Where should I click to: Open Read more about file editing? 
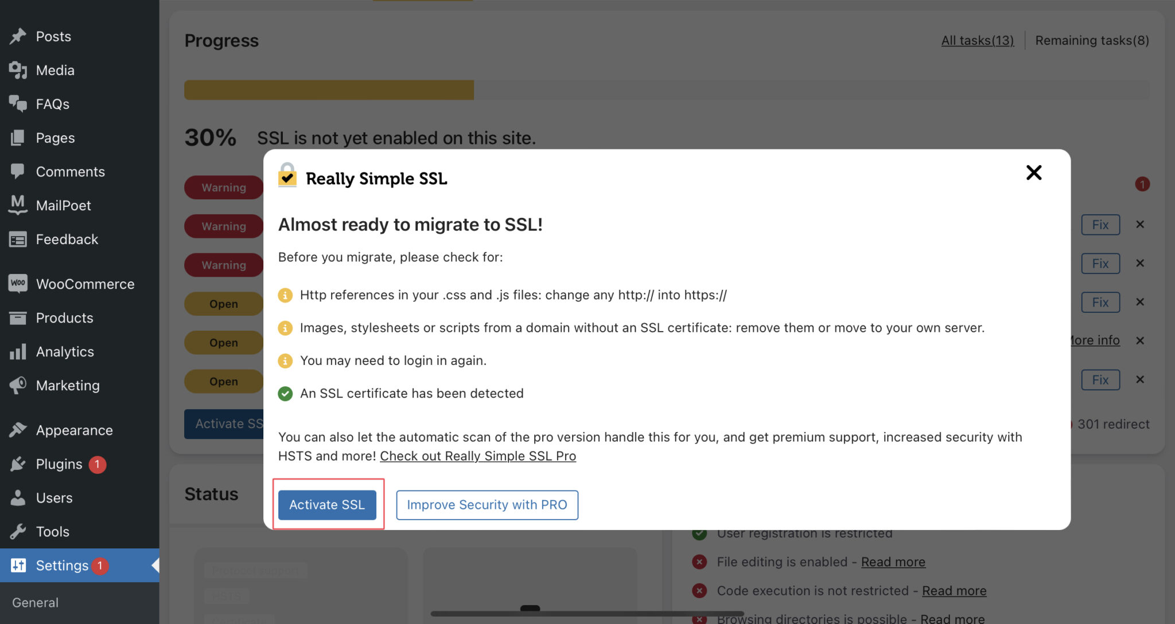(893, 562)
